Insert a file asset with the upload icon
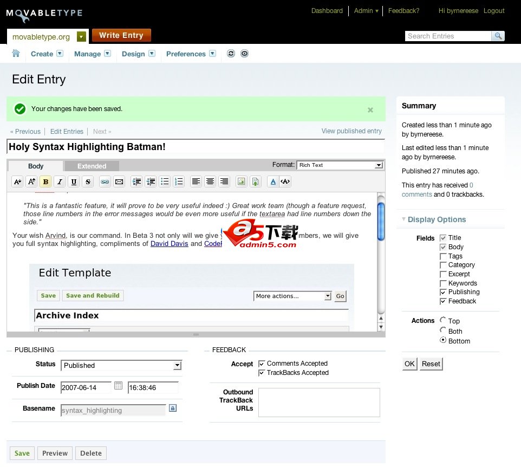The image size is (521, 467). 255,181
